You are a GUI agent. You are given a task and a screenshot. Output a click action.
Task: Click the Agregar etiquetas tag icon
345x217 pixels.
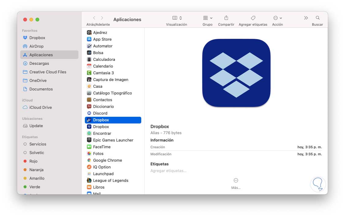click(253, 18)
